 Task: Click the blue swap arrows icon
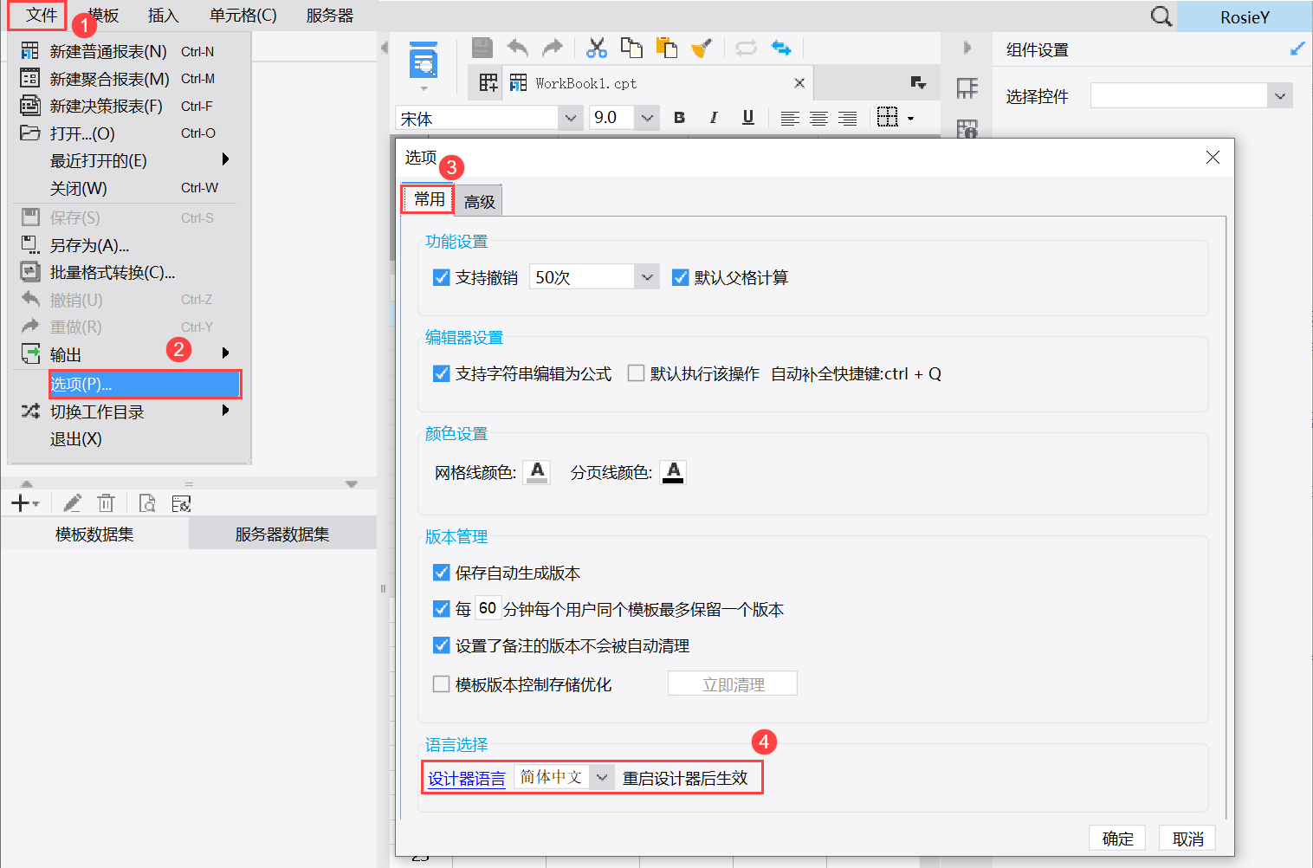(781, 48)
